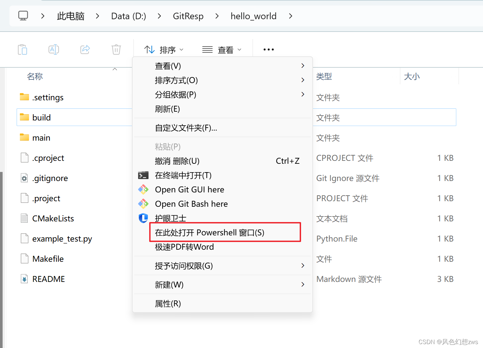483x348 pixels.
Task: Click 刷新(E) in the context menu
Action: (167, 109)
